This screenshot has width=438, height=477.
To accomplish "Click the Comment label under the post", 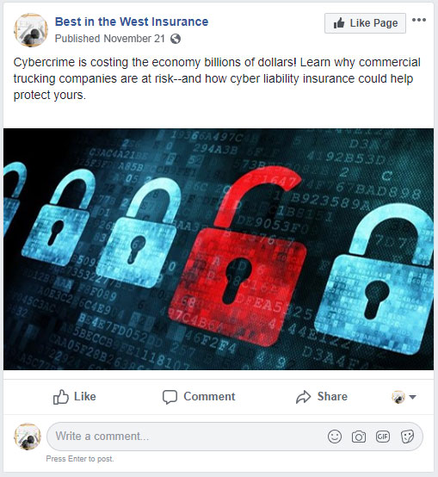I will click(x=209, y=397).
